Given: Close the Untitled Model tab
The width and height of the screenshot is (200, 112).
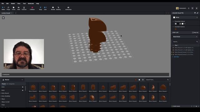Looking at the screenshot, I should click(12, 13).
